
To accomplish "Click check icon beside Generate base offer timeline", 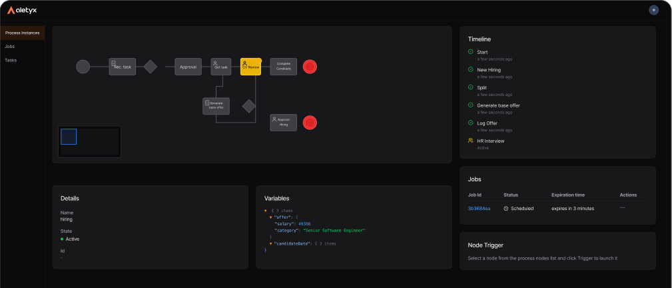I will pyautogui.click(x=471, y=105).
